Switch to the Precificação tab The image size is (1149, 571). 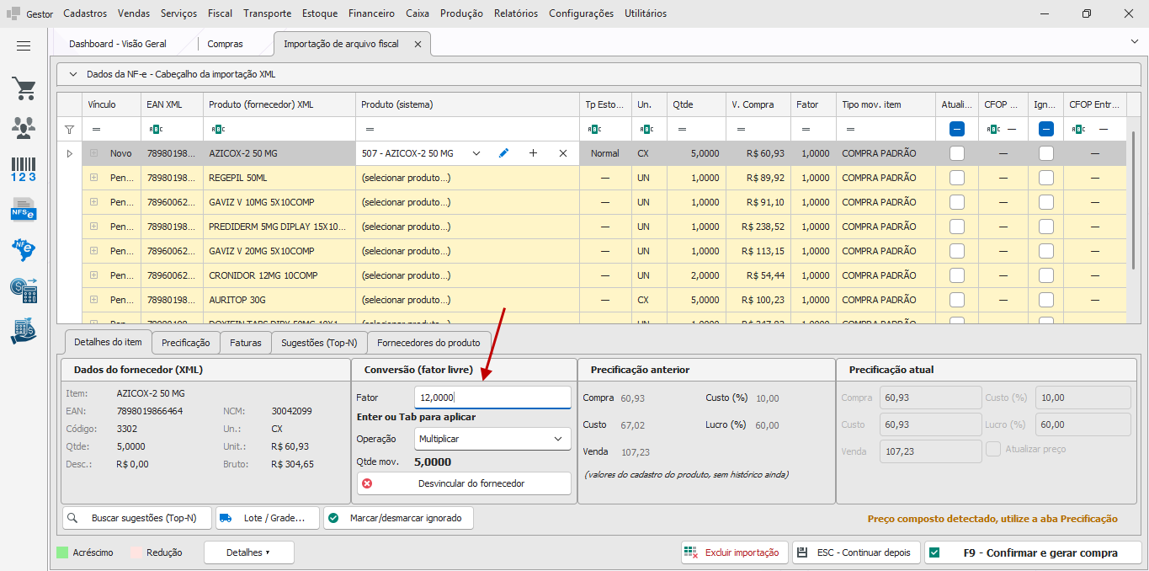pos(186,343)
